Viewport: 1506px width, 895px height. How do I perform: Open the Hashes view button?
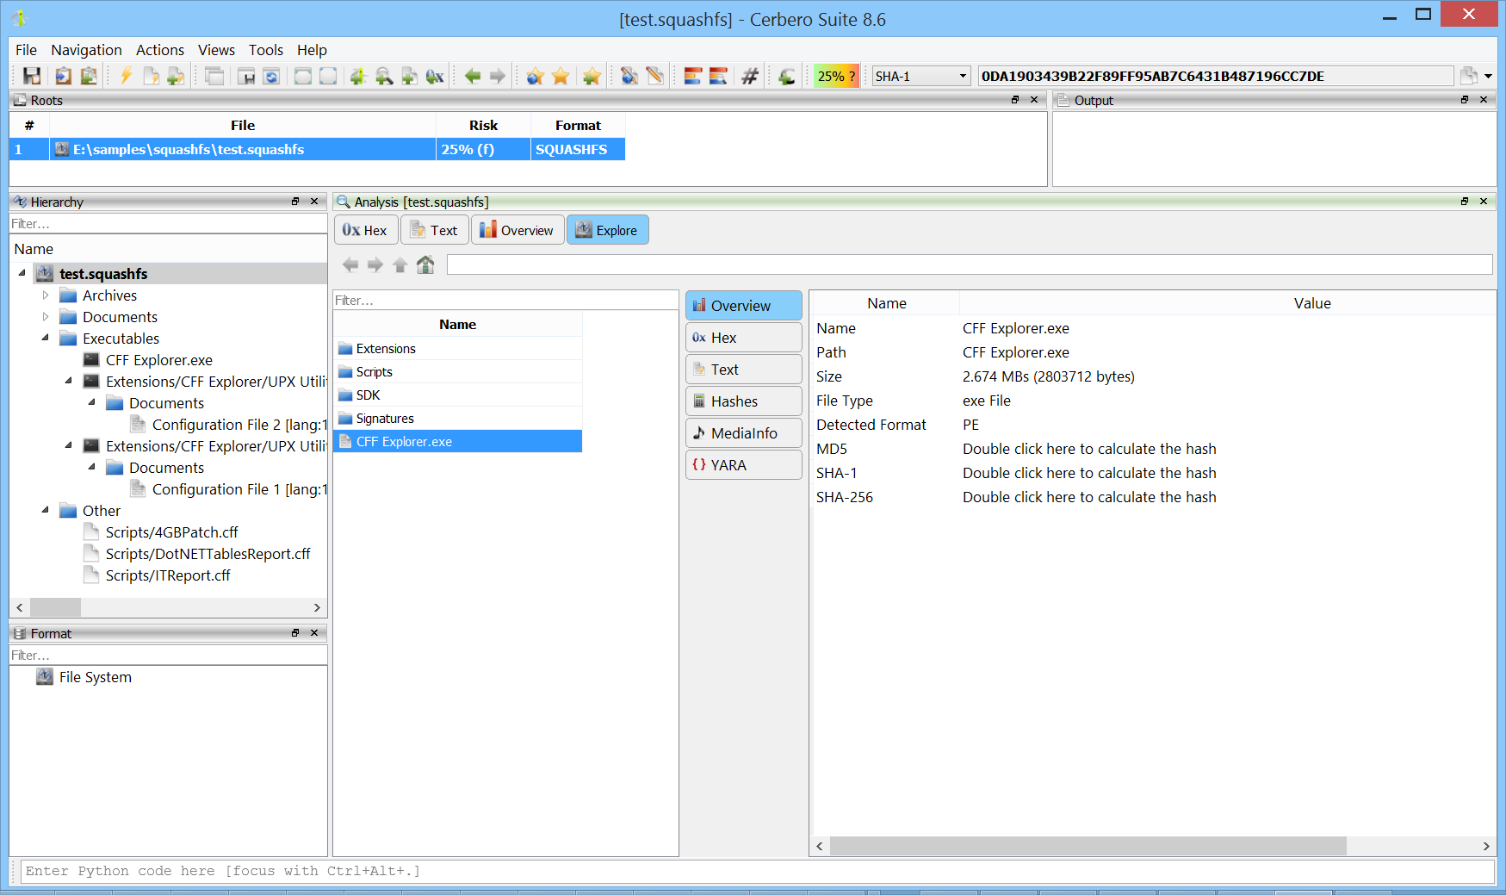743,401
